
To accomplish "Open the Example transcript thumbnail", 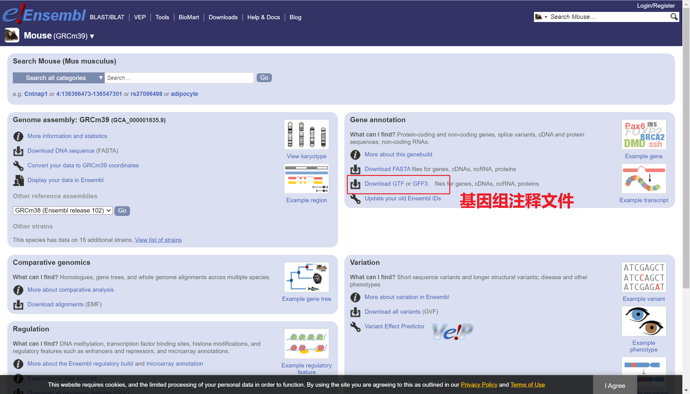I will [644, 178].
